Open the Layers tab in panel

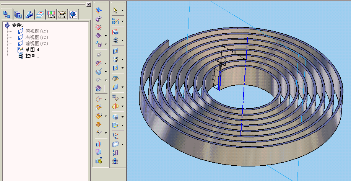40,15
